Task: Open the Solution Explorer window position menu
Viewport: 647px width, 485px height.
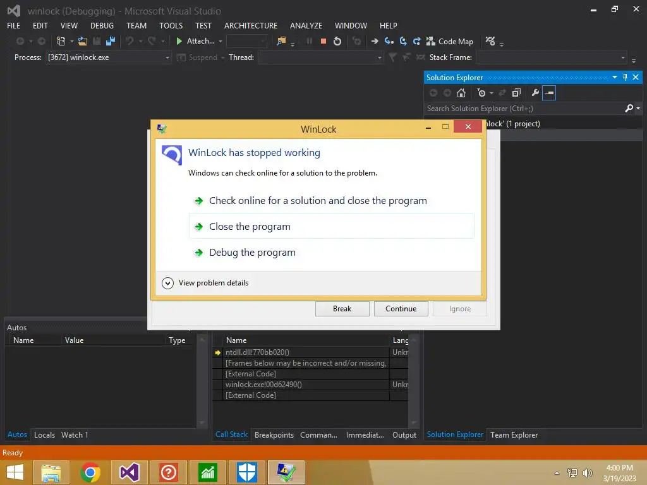Action: (x=614, y=77)
